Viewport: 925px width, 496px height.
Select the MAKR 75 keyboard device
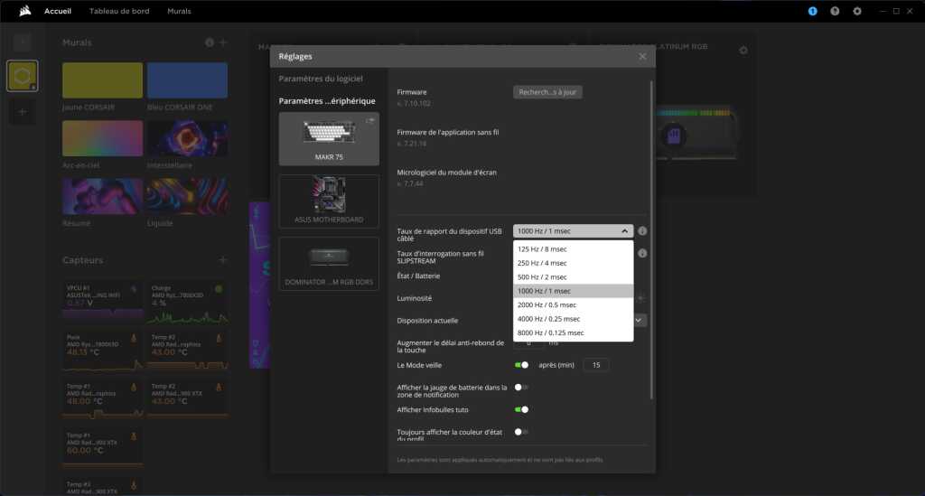pyautogui.click(x=329, y=138)
